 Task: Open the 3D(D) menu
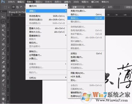(x=76, y=2)
